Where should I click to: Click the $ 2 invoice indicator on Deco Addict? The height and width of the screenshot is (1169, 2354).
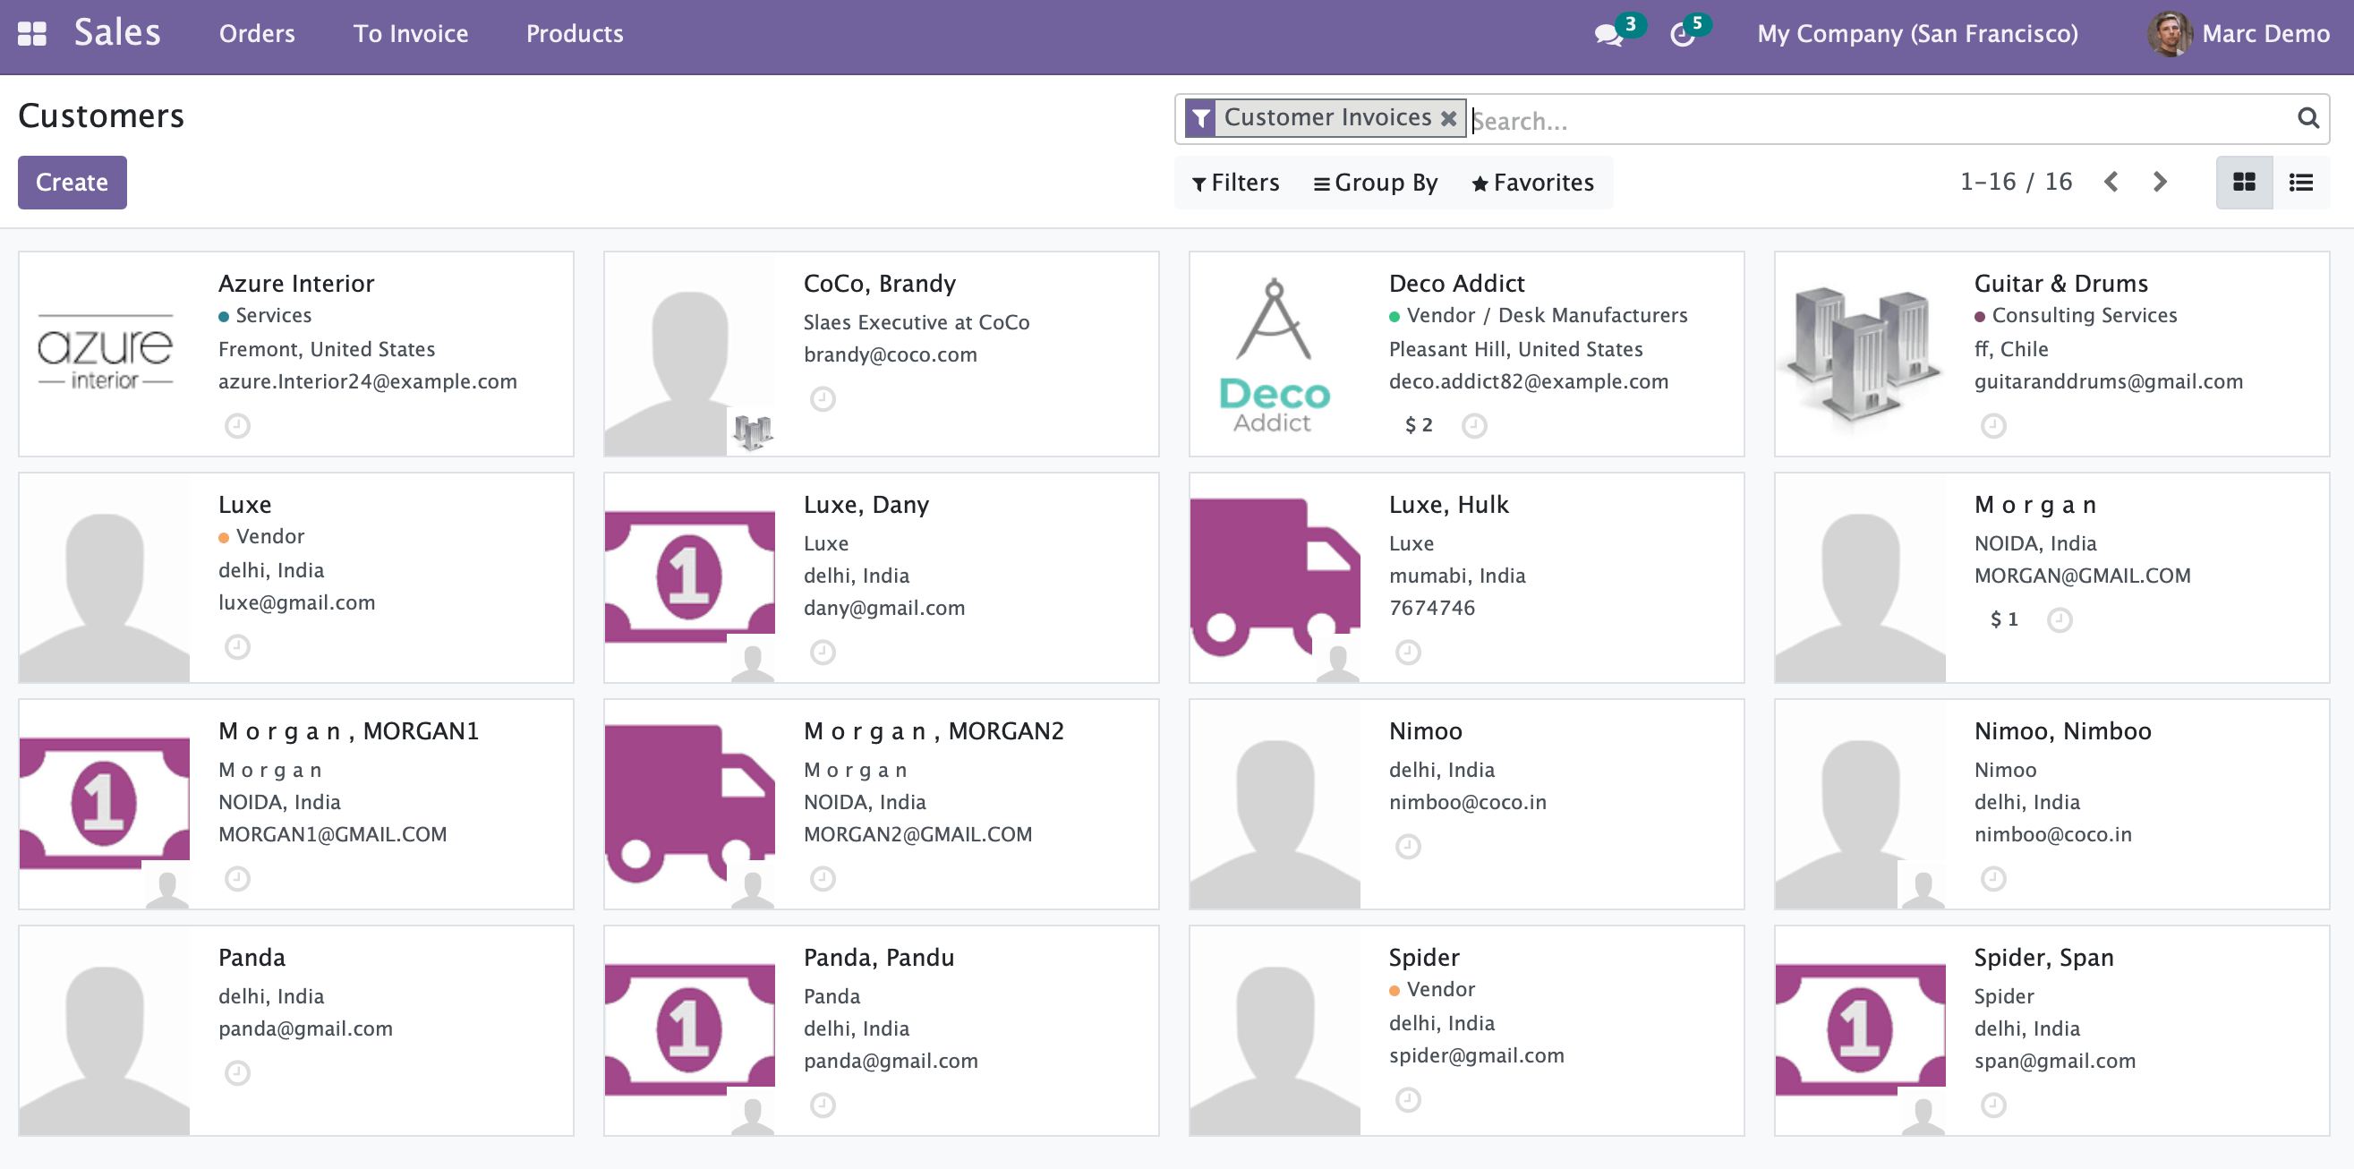(x=1419, y=425)
